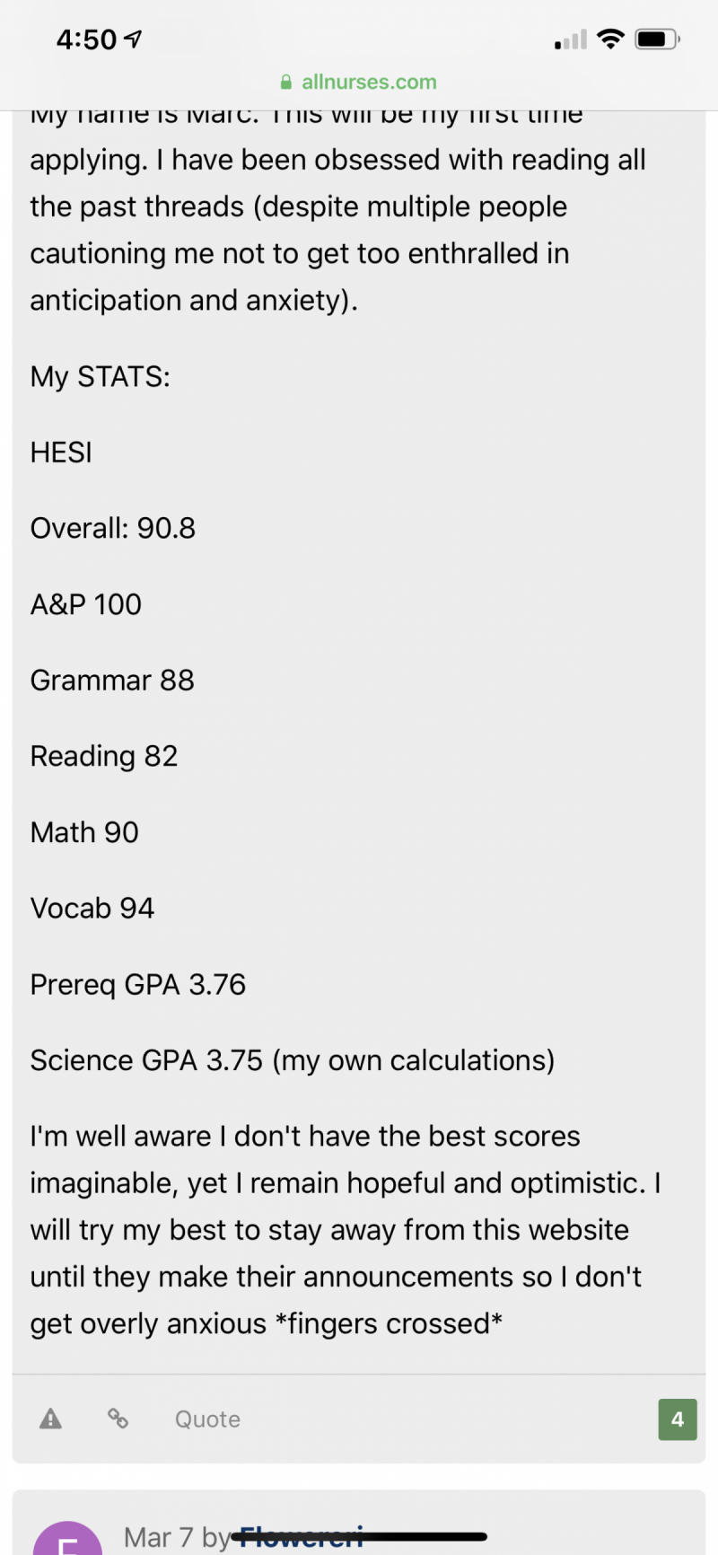The image size is (718, 1555).
Task: Tap the Wi-Fi status icon
Action: coord(610,40)
